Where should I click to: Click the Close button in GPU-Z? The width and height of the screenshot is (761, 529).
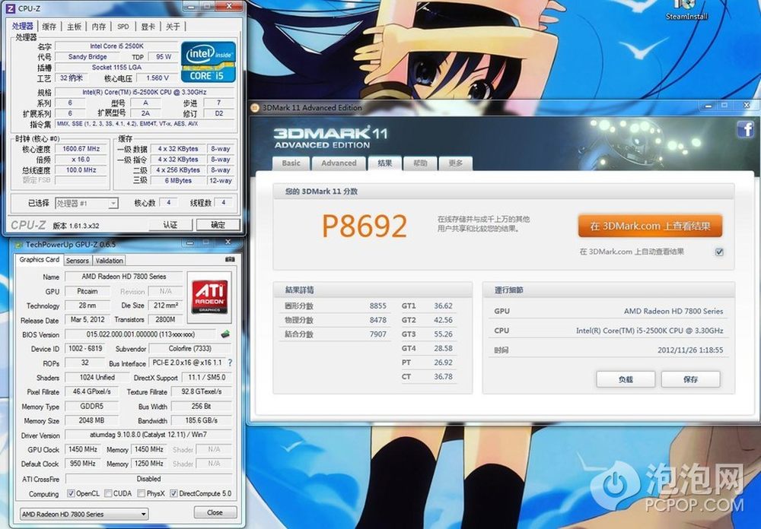pyautogui.click(x=215, y=512)
